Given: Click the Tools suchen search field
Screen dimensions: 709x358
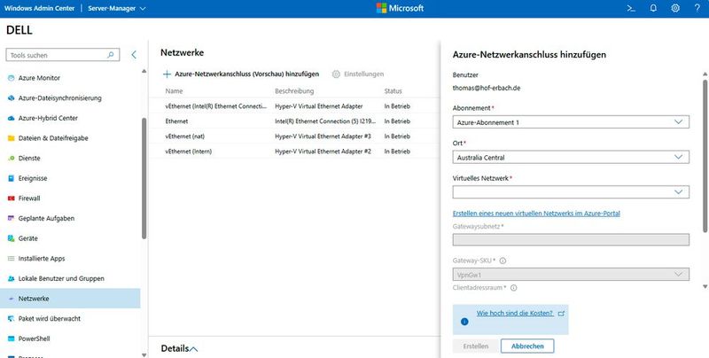Looking at the screenshot, I should click(x=63, y=55).
